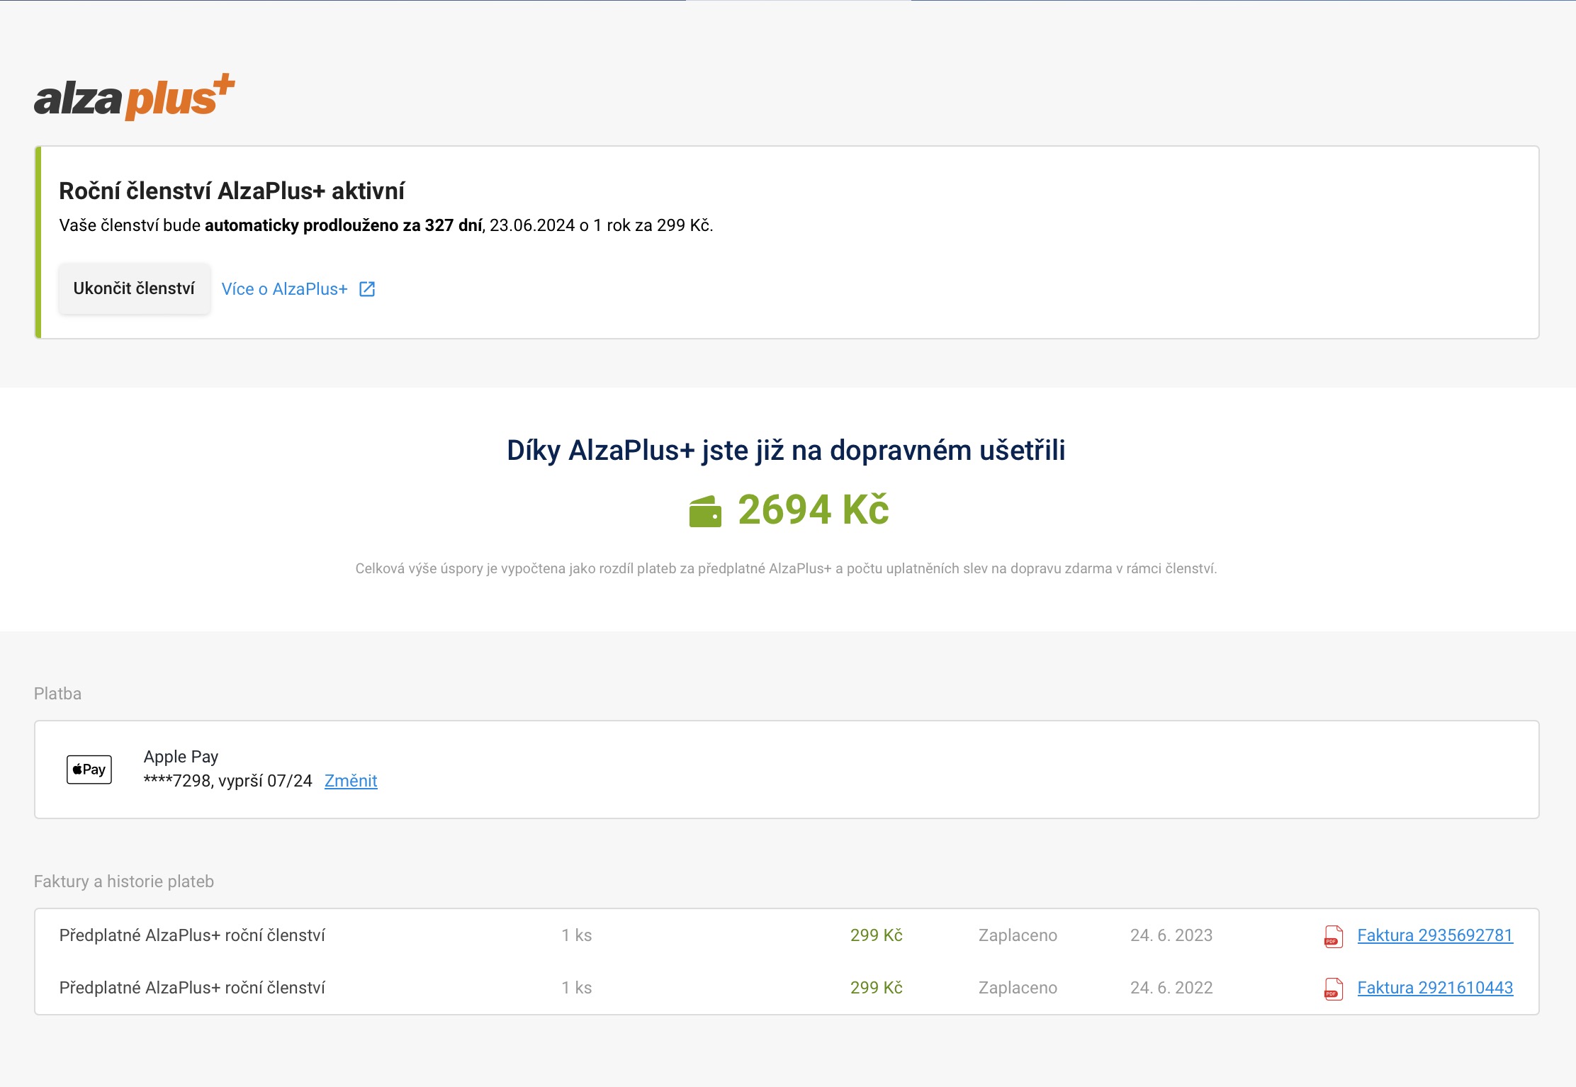1576x1087 pixels.
Task: Open invoice Faktura 2935692781
Action: (1434, 935)
